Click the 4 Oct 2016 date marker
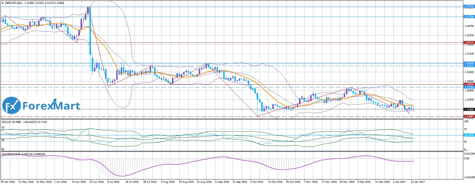The width and height of the screenshot is (475, 185). pos(256,182)
